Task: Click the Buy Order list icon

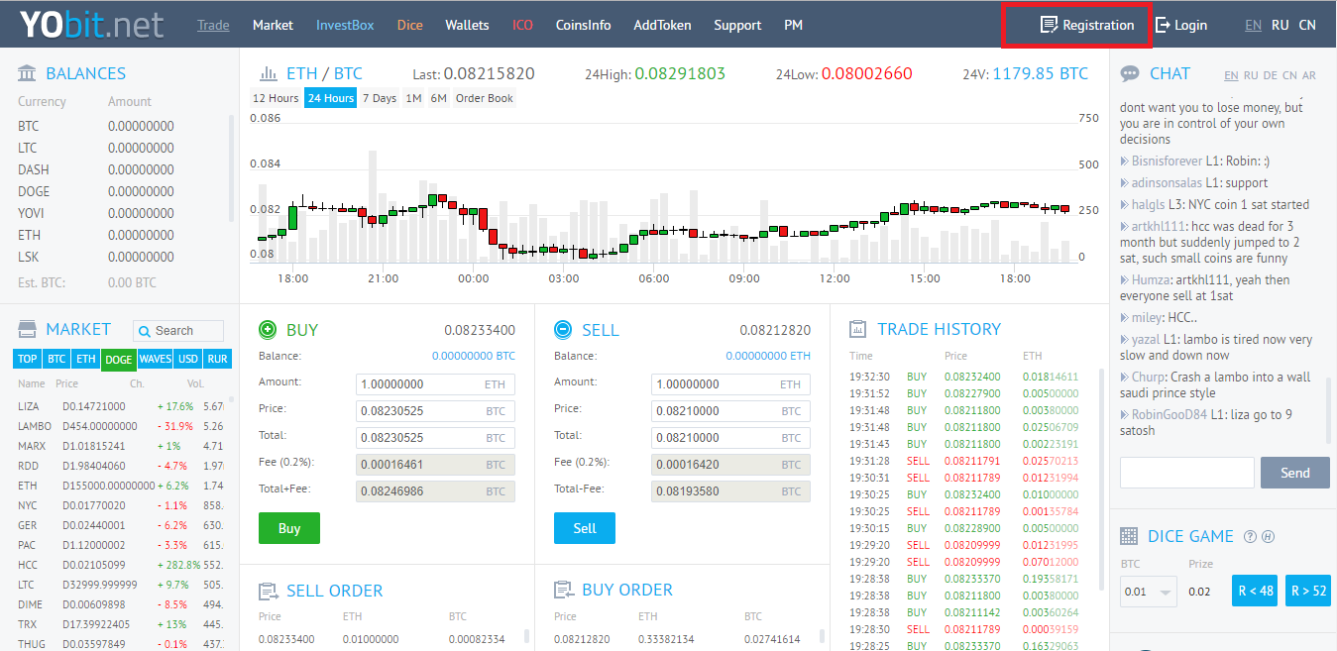Action: pos(563,590)
